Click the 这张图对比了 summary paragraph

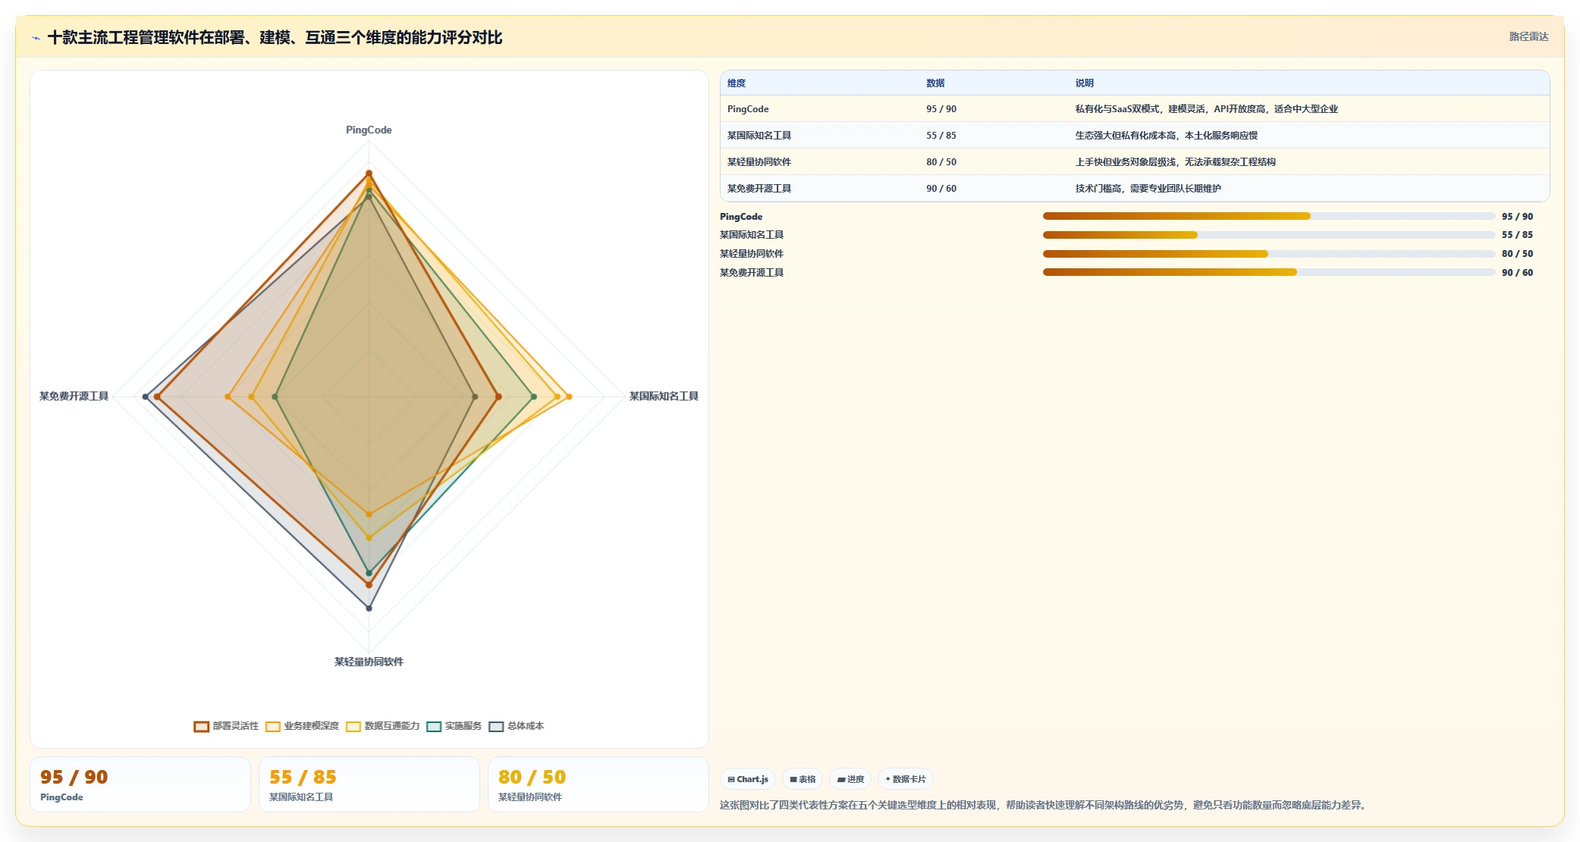[x=1044, y=805]
